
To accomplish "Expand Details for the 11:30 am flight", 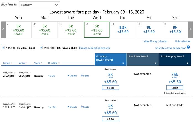I will coord(72,107).
